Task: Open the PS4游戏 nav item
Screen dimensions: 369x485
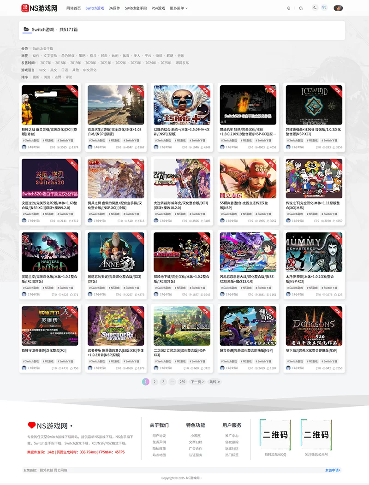Action: [158, 8]
